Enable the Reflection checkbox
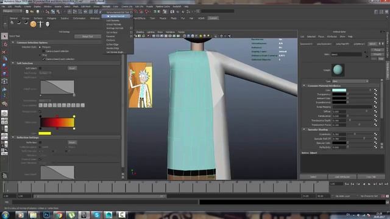This screenshot has height=219, width=390. click(40, 142)
